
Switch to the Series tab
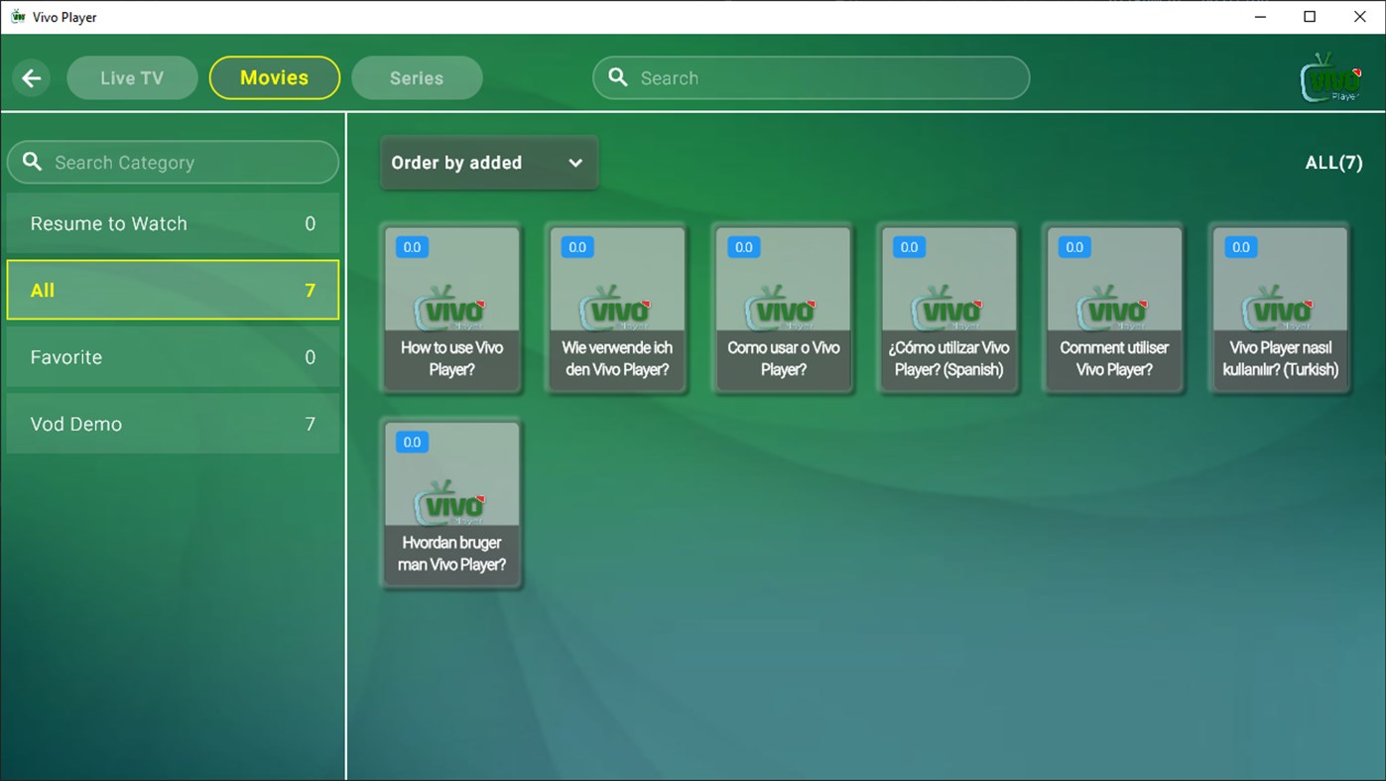click(x=417, y=77)
